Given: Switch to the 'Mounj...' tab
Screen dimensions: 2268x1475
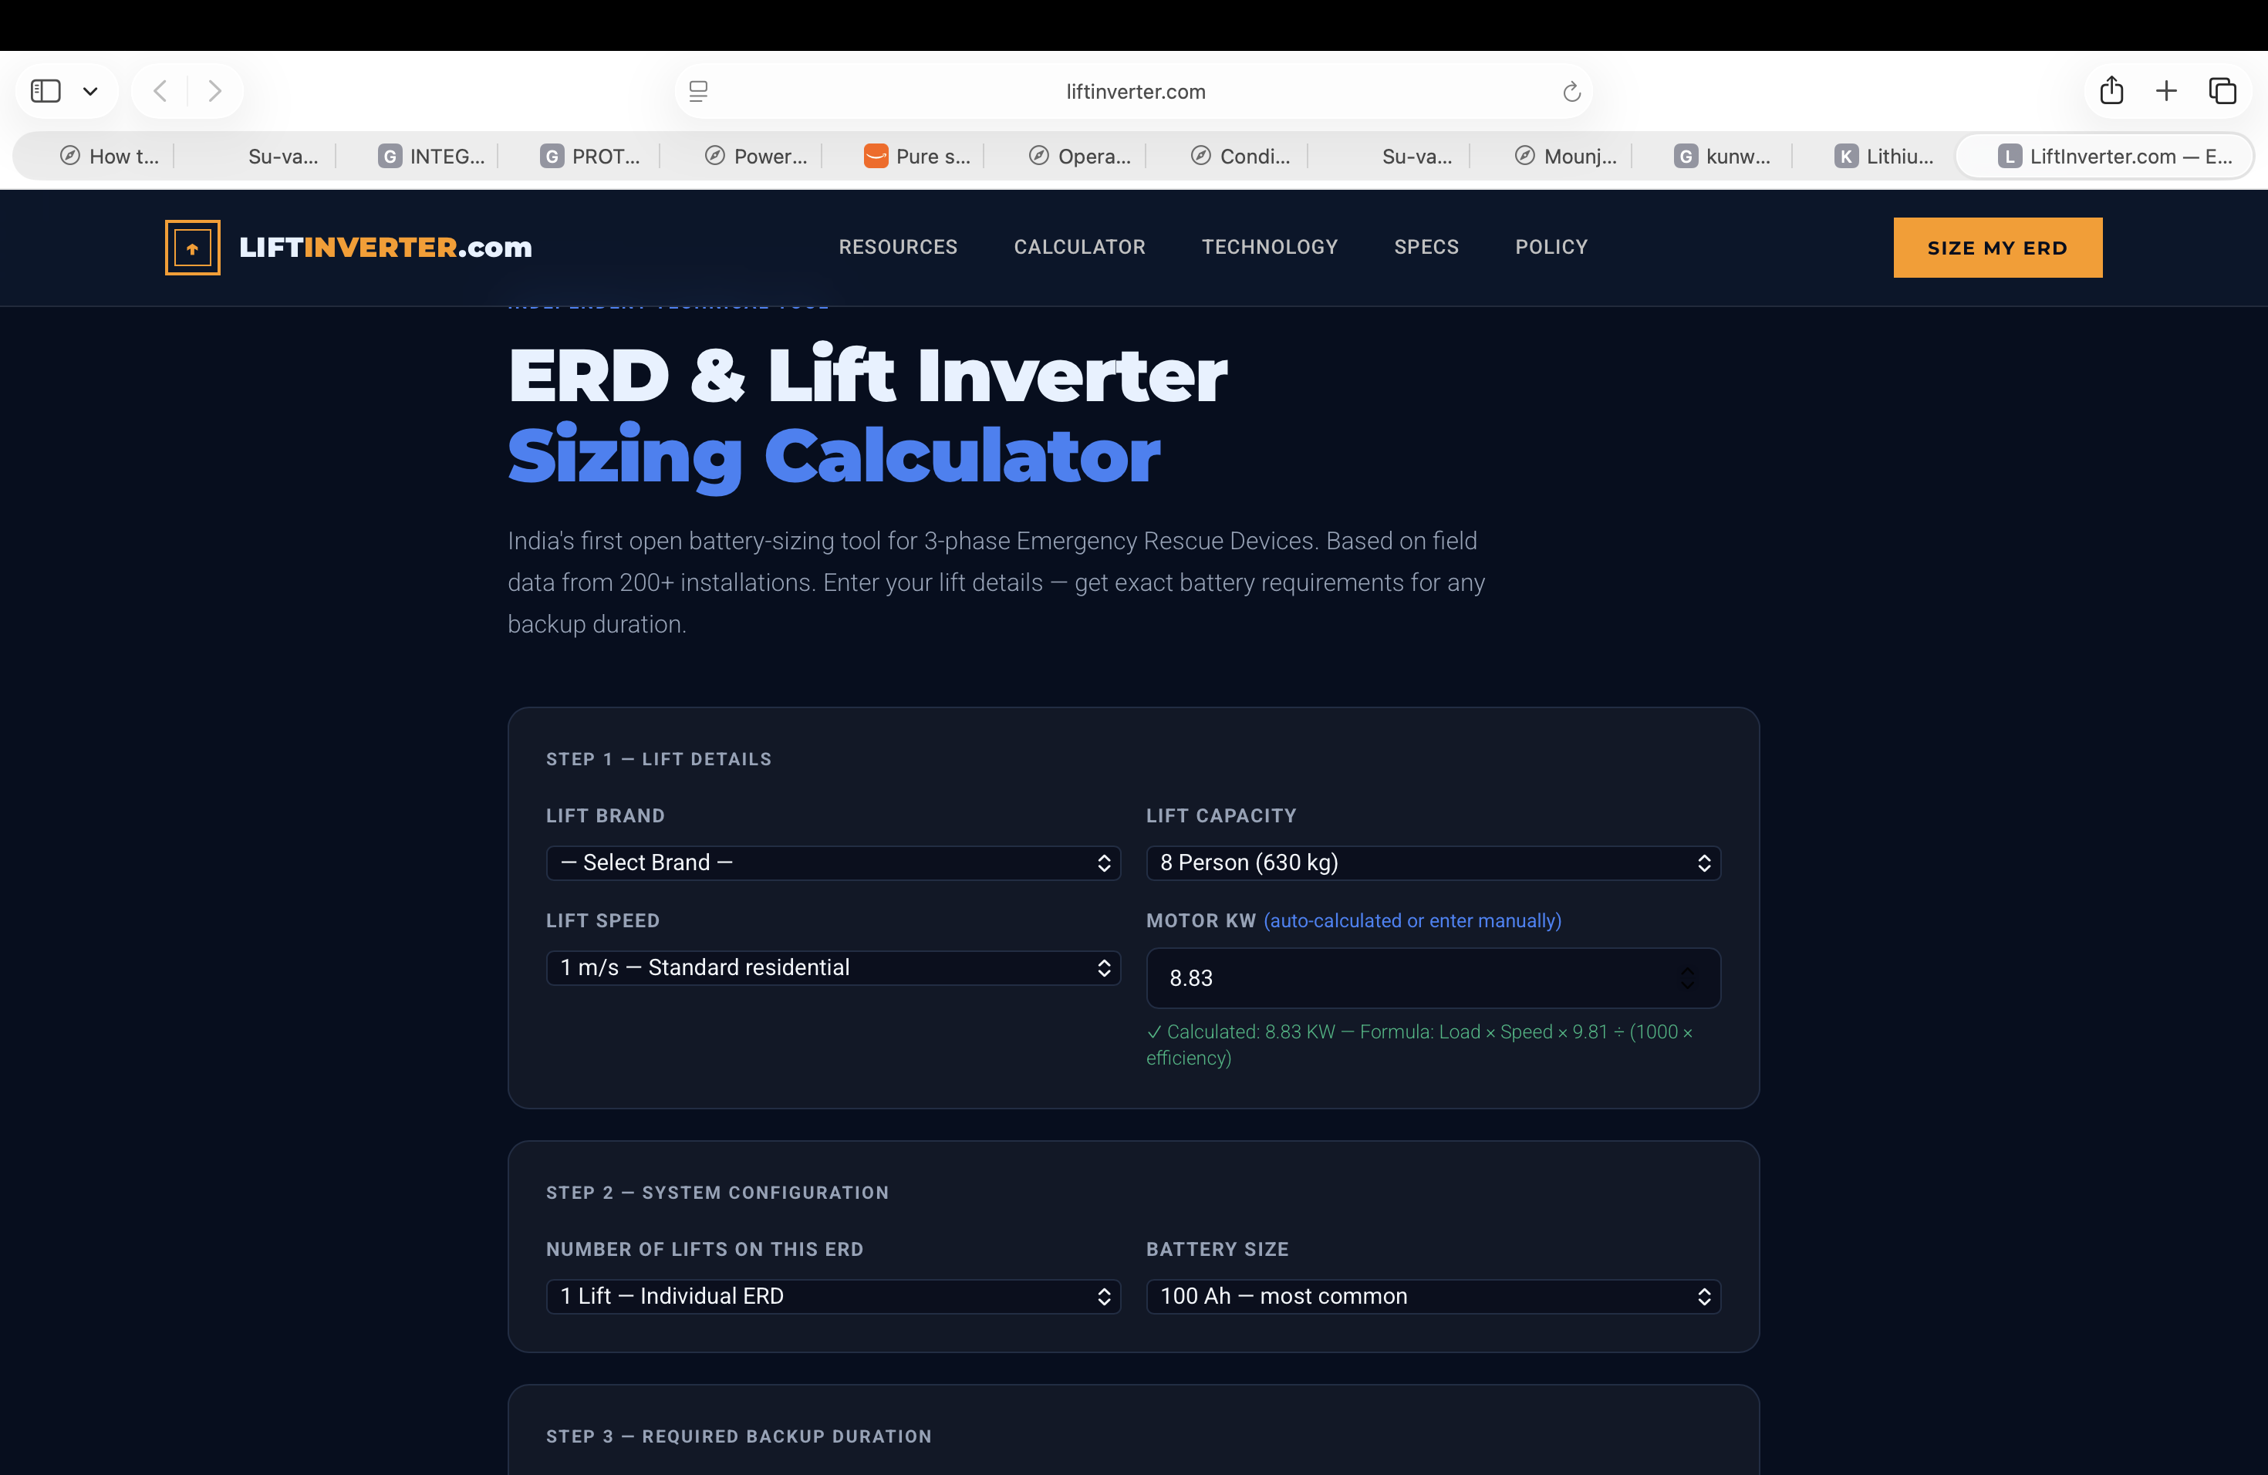Looking at the screenshot, I should 1564,157.
